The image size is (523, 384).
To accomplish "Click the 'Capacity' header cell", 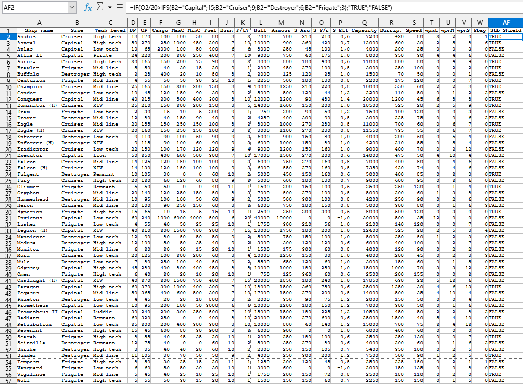I will click(x=365, y=30).
